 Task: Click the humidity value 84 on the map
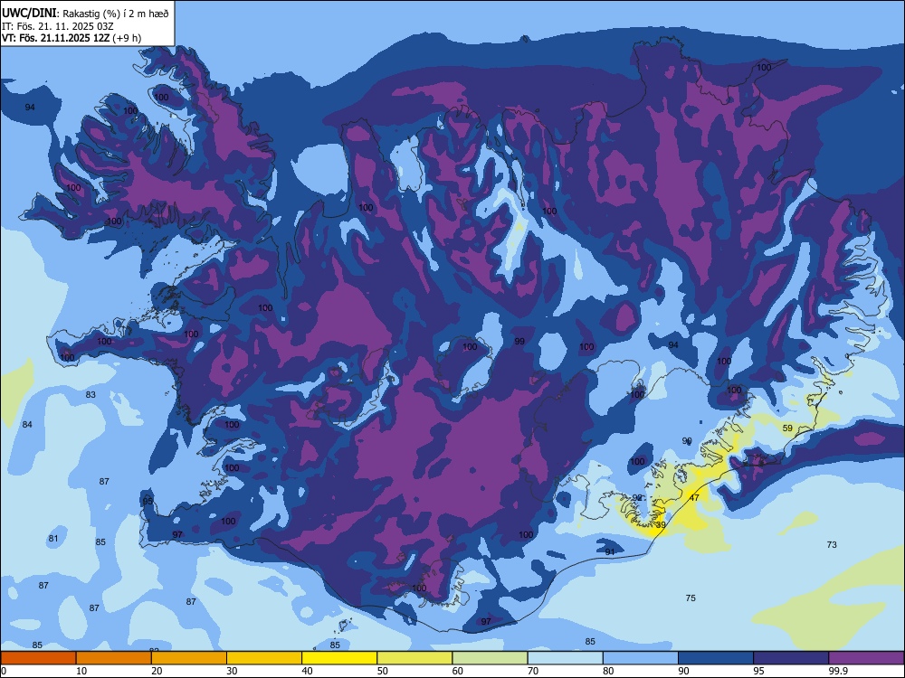coord(27,424)
